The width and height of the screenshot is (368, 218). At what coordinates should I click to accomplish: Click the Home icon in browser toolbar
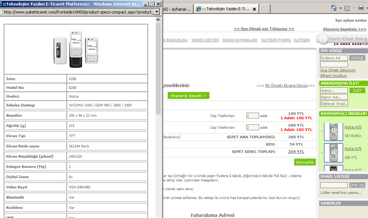tap(334, 8)
